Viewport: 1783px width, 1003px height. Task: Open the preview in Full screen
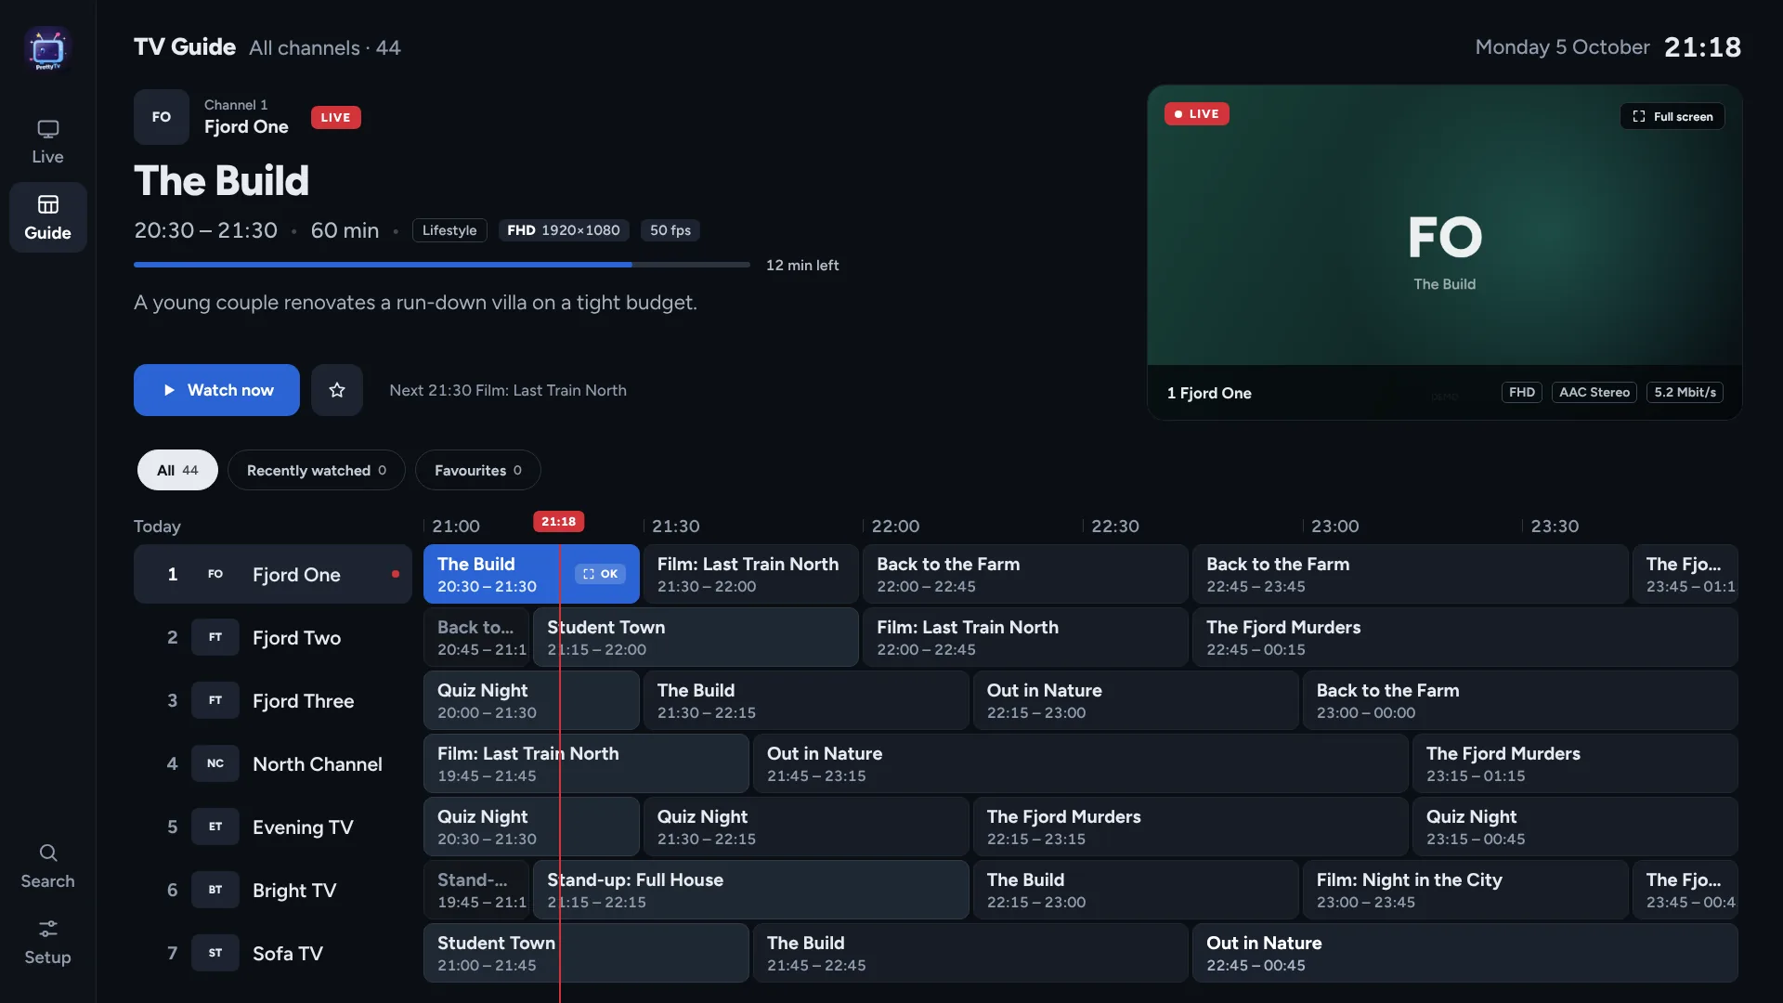[1672, 116]
